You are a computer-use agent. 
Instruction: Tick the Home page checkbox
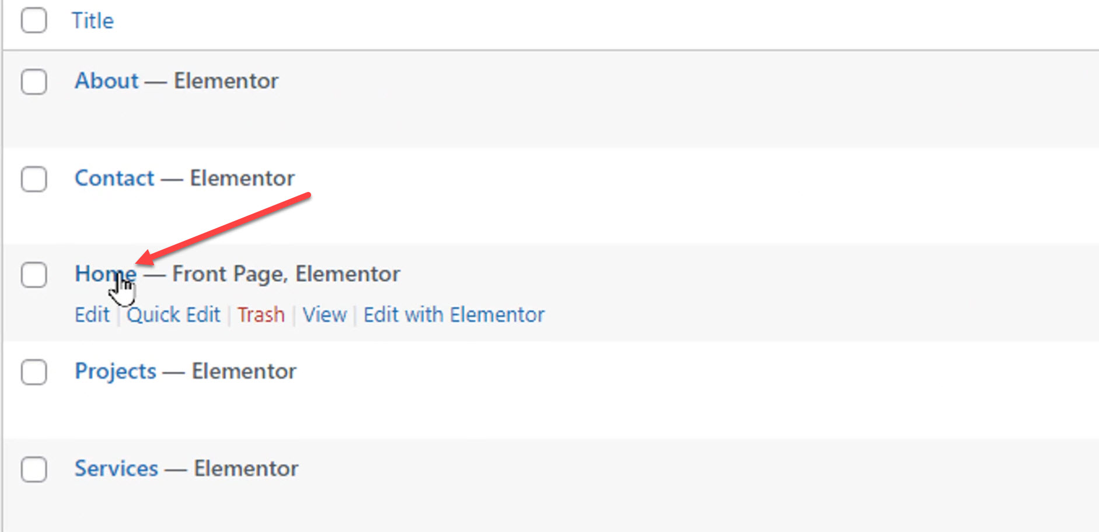pyautogui.click(x=34, y=275)
